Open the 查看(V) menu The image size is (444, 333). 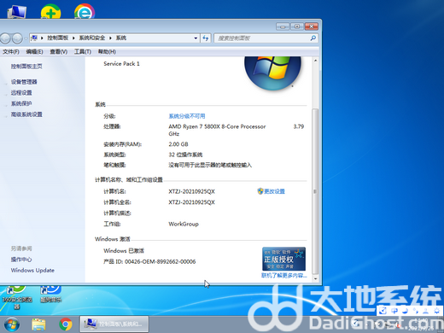coord(59,51)
